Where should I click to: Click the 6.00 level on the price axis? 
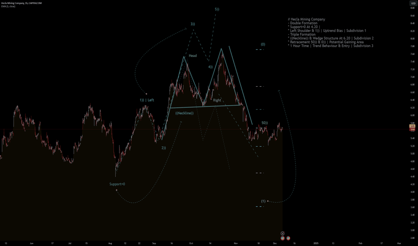click(413, 115)
